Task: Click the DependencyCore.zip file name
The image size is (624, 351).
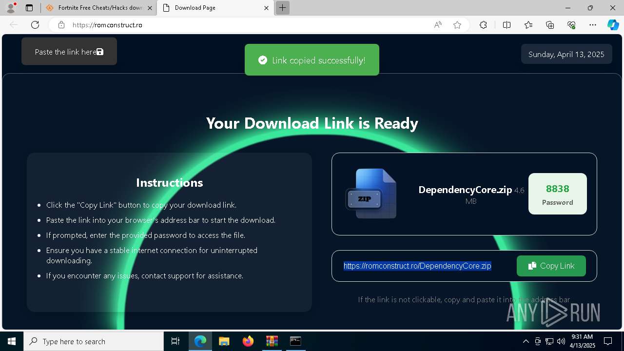Action: click(465, 190)
